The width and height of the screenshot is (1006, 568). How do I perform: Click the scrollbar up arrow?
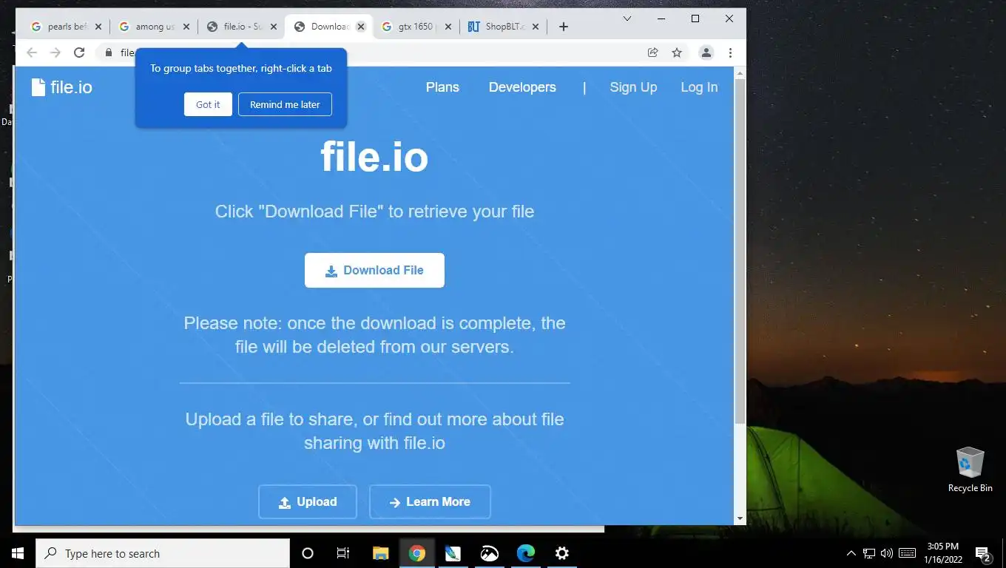[740, 73]
